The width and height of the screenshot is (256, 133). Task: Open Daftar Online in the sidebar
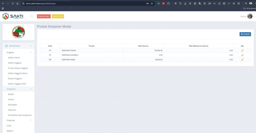[x=14, y=58]
